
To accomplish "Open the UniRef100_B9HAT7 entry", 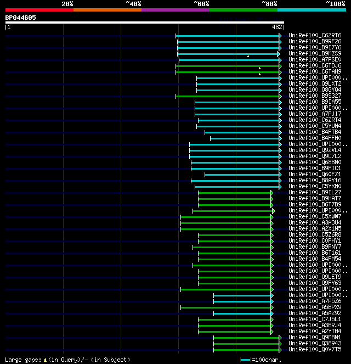I will pyautogui.click(x=315, y=198).
